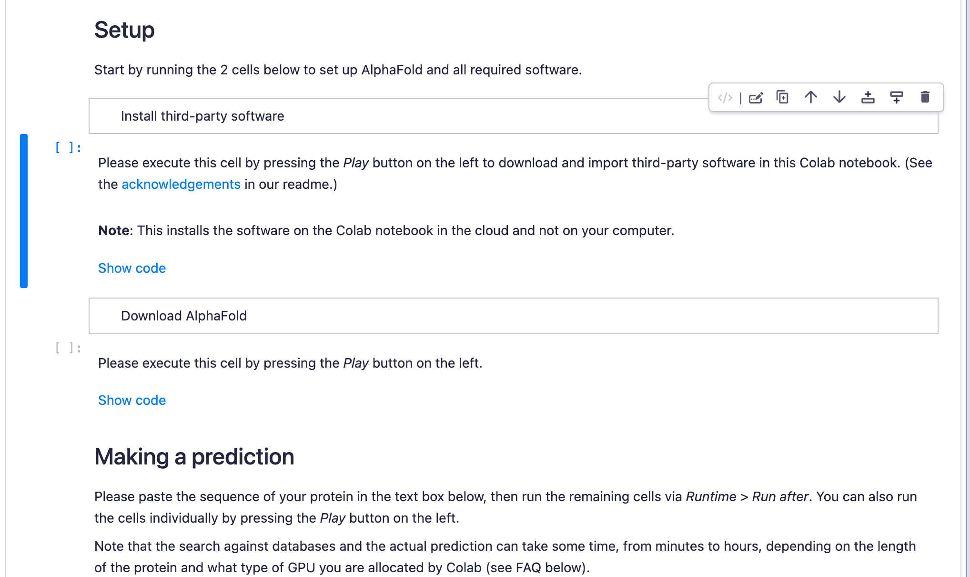970x577 pixels.
Task: Open the acknowledgements link
Action: click(x=181, y=185)
